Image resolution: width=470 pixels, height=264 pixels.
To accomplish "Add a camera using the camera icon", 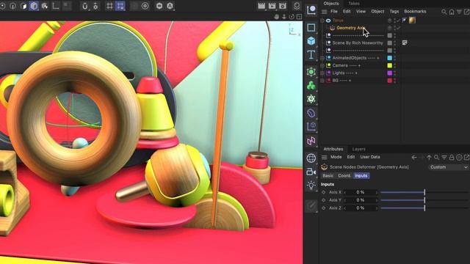I will click(311, 172).
